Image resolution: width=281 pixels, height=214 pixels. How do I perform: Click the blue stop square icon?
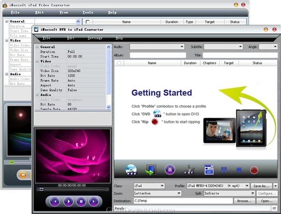[239, 170]
